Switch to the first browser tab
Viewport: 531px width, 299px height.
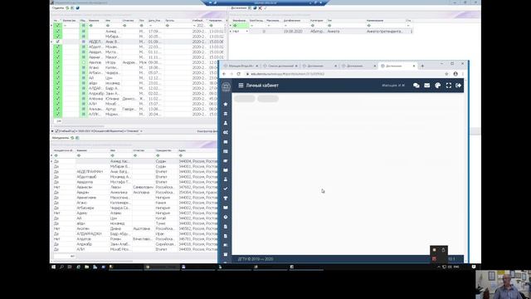[x=241, y=66]
